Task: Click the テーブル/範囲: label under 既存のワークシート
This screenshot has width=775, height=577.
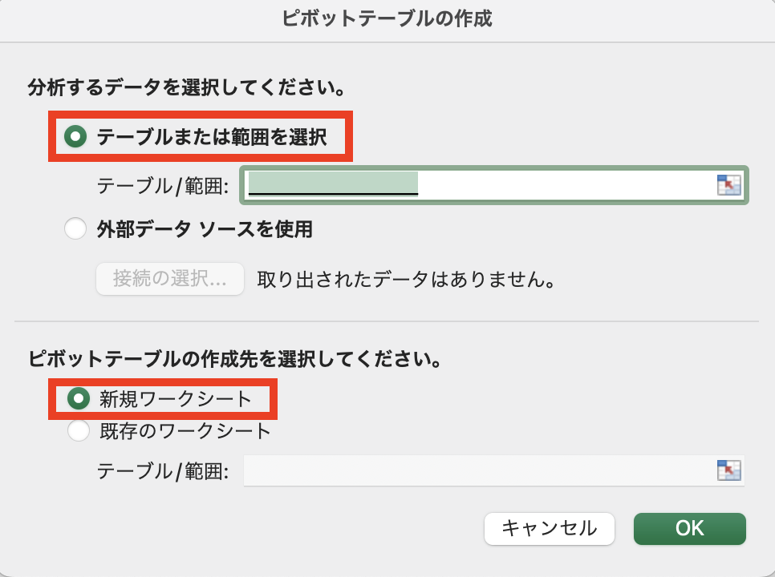Action: click(163, 471)
